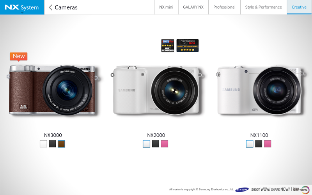This screenshot has height=195, width=312.
Task: Select the Professional tab
Action: (x=224, y=7)
